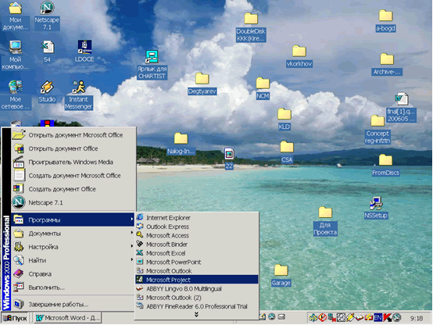Image resolution: width=433 pixels, height=325 pixels.
Task: Select the Archive folder icon
Action: click(x=387, y=64)
